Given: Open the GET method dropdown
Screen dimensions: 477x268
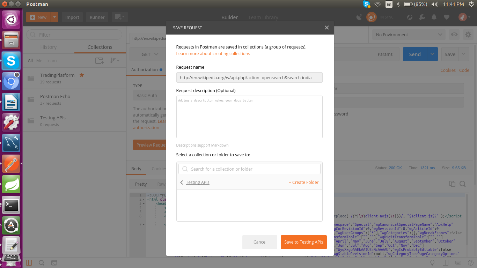Looking at the screenshot, I should [x=150, y=54].
